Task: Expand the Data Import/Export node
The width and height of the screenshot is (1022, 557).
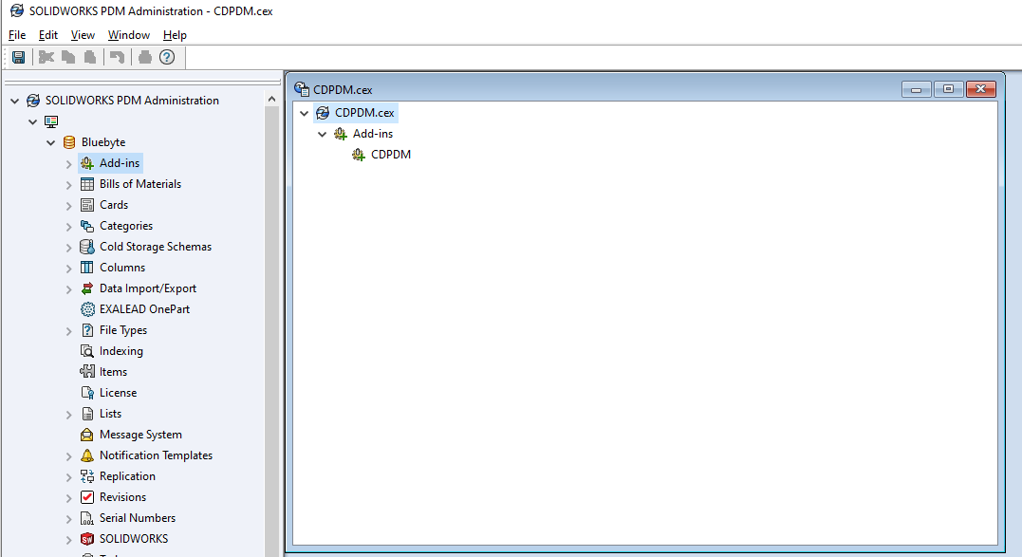Action: point(68,289)
